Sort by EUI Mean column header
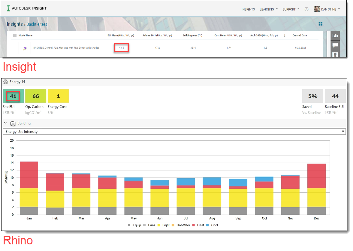 (121, 35)
